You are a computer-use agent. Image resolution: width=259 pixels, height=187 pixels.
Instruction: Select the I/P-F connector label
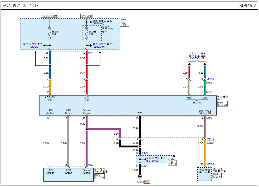(x=91, y=53)
